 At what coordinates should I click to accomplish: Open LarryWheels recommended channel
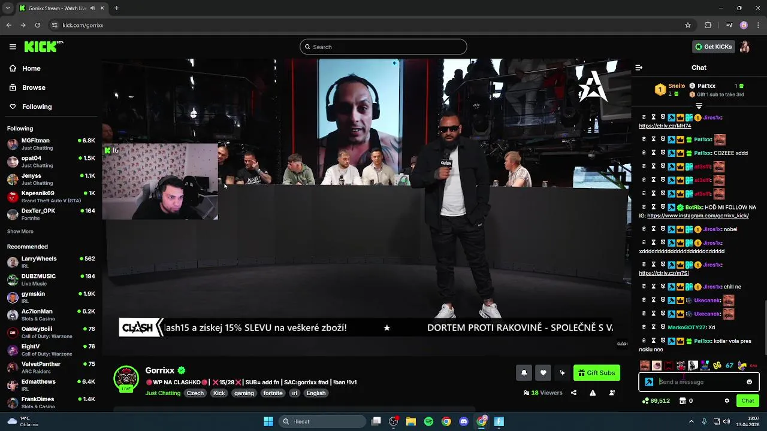click(x=51, y=262)
